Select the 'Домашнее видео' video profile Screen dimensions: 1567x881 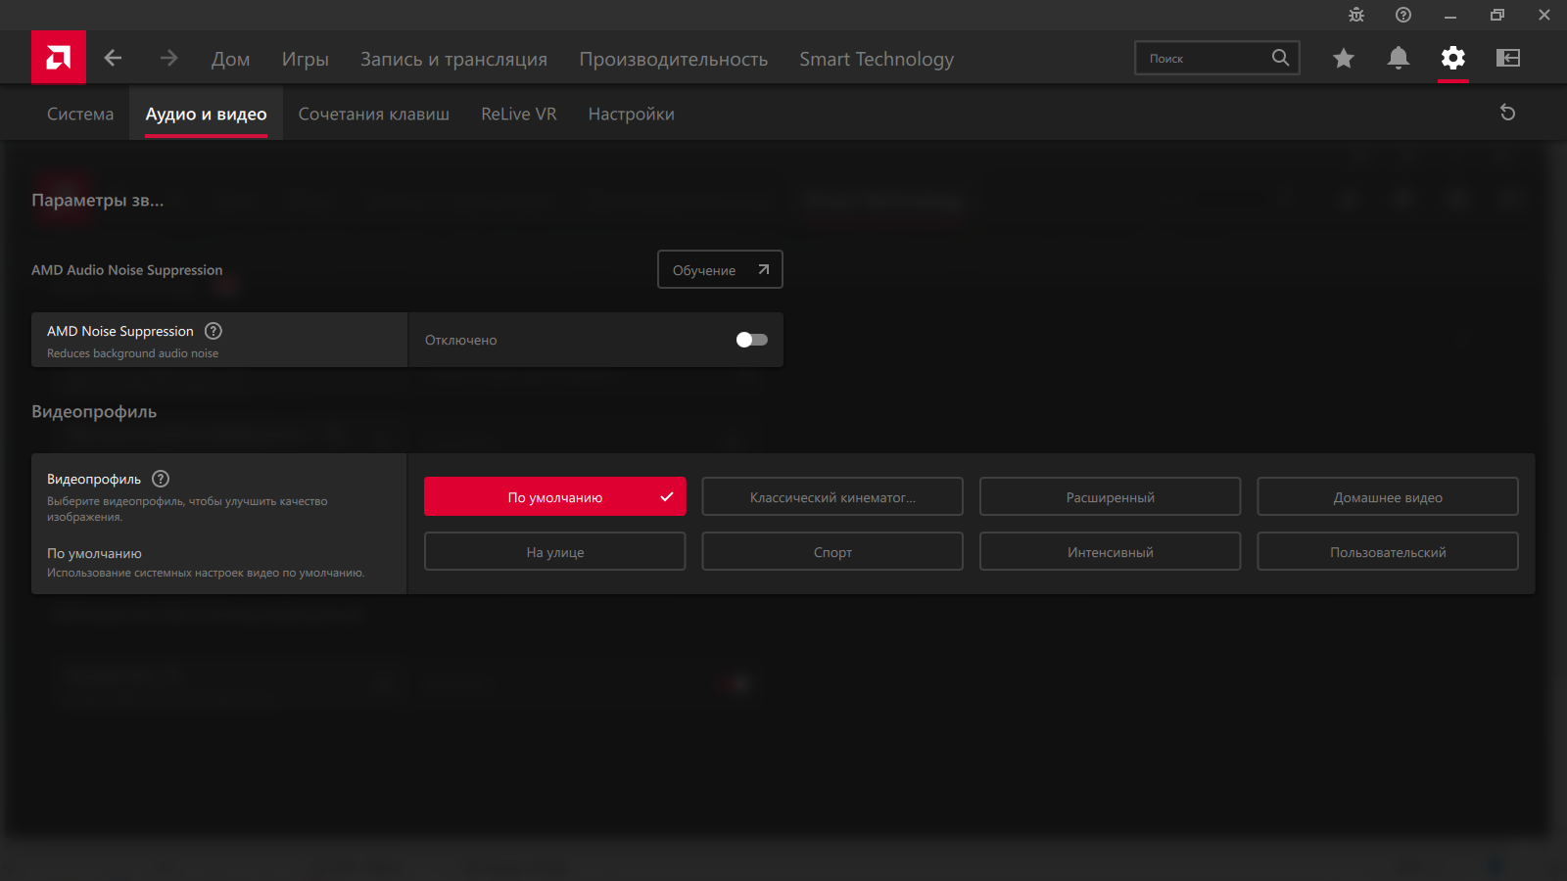click(x=1387, y=497)
